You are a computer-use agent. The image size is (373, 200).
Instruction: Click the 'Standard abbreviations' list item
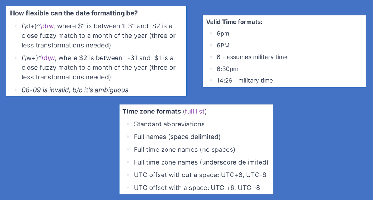(169, 124)
